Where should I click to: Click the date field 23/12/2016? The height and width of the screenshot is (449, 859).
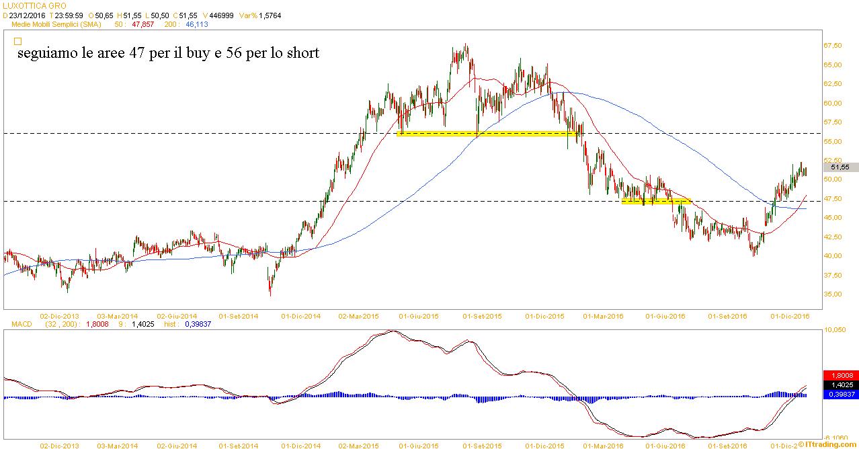pos(28,14)
